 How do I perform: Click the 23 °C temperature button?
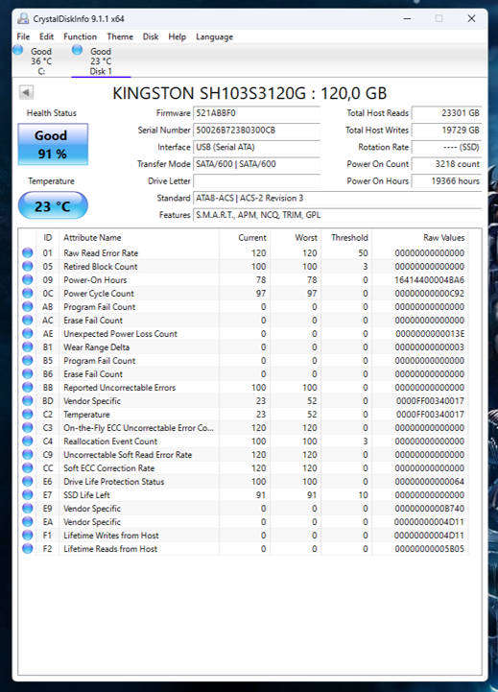pyautogui.click(x=53, y=205)
